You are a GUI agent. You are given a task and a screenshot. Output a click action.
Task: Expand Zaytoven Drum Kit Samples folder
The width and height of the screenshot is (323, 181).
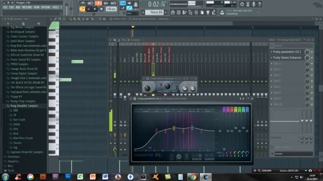pyautogui.click(x=27, y=152)
